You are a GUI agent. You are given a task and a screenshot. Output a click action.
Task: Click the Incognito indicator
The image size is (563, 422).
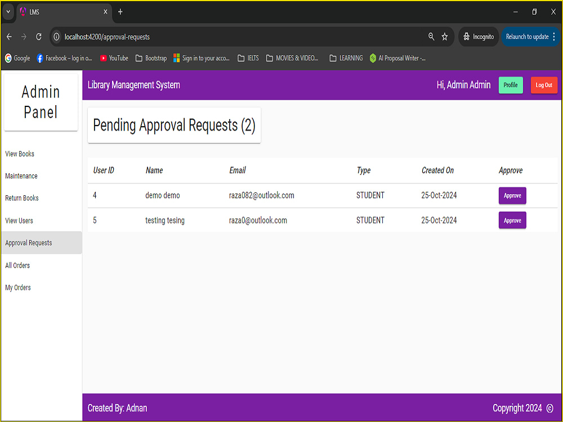[x=479, y=37]
